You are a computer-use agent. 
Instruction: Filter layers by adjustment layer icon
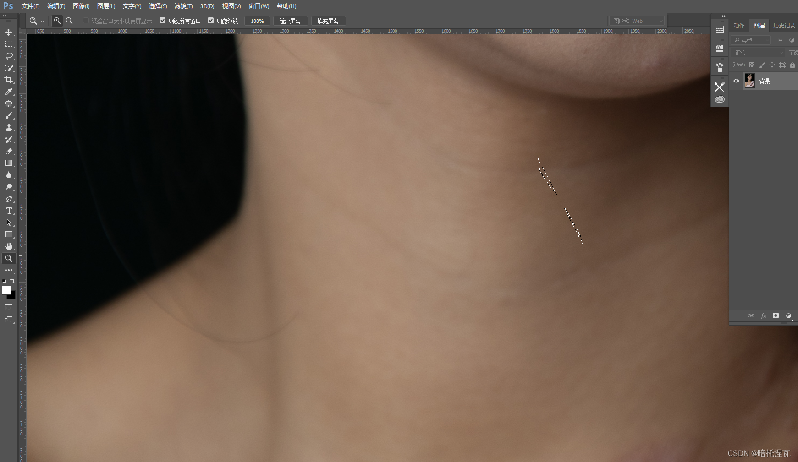point(792,40)
